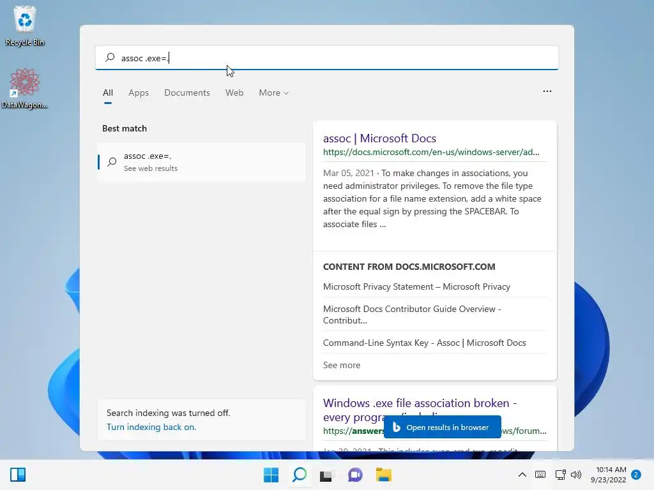Click the search icon beside best match result
The width and height of the screenshot is (654, 490).
pyautogui.click(x=112, y=161)
